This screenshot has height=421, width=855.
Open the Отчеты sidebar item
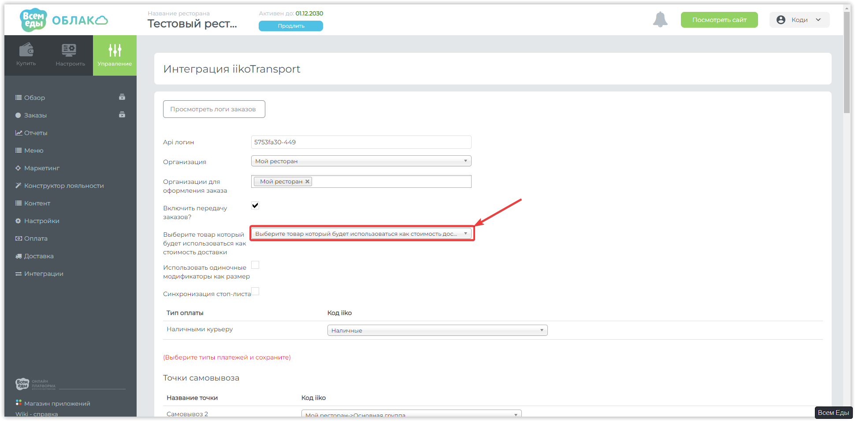(36, 133)
